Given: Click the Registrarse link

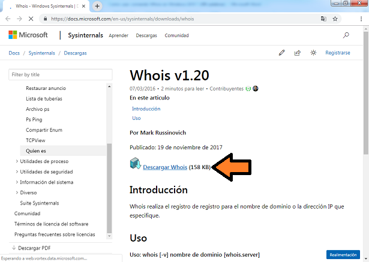Looking at the screenshot, I should point(338,53).
